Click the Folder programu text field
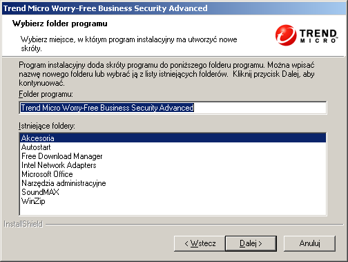Viewport: 348px width, 262px height. pos(173,108)
